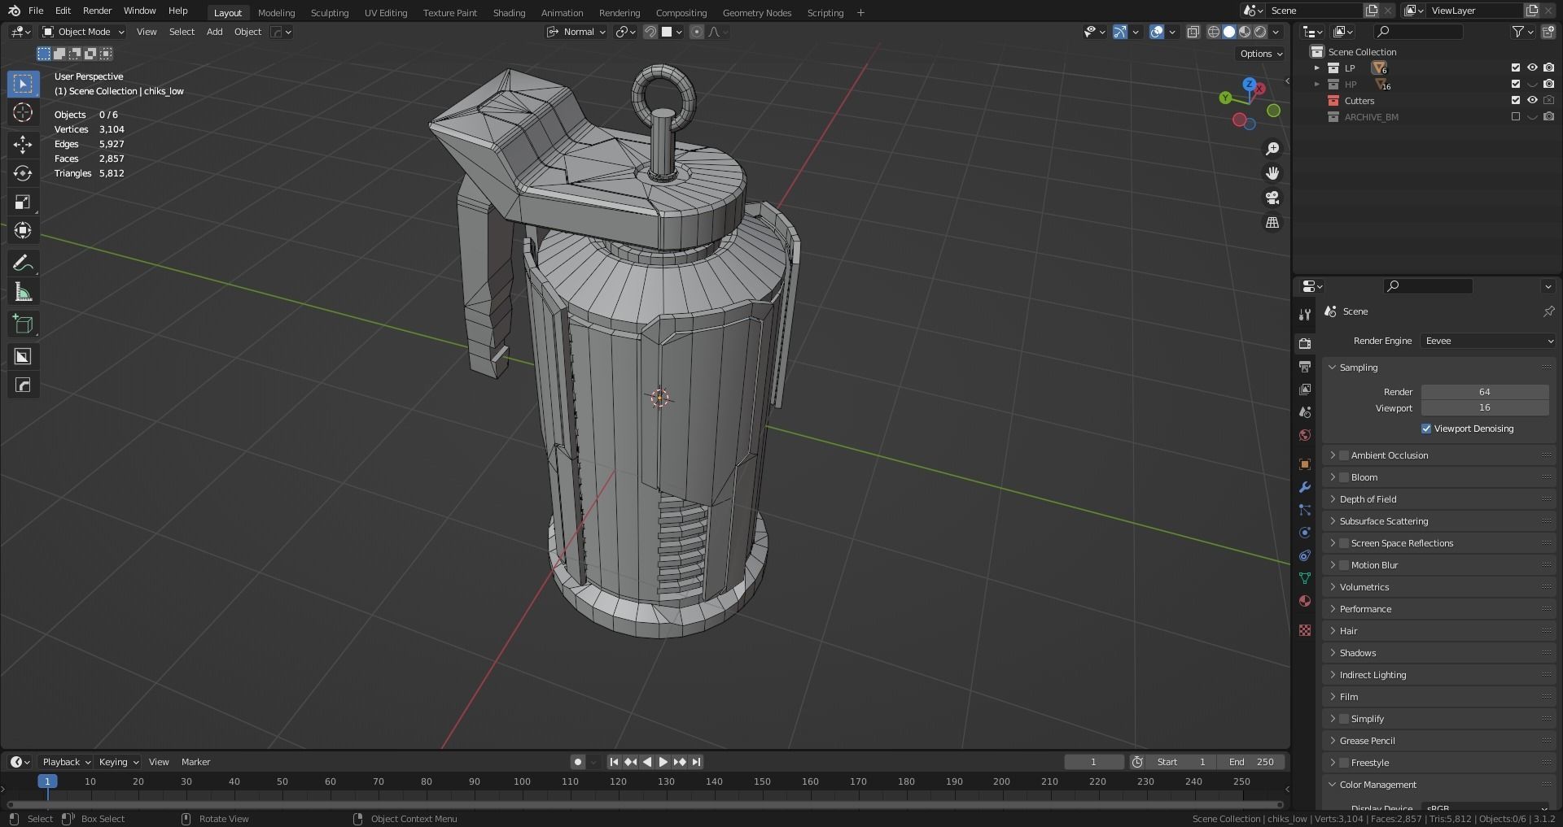
Task: Open Normal transform orientation dropdown
Action: pyautogui.click(x=576, y=32)
